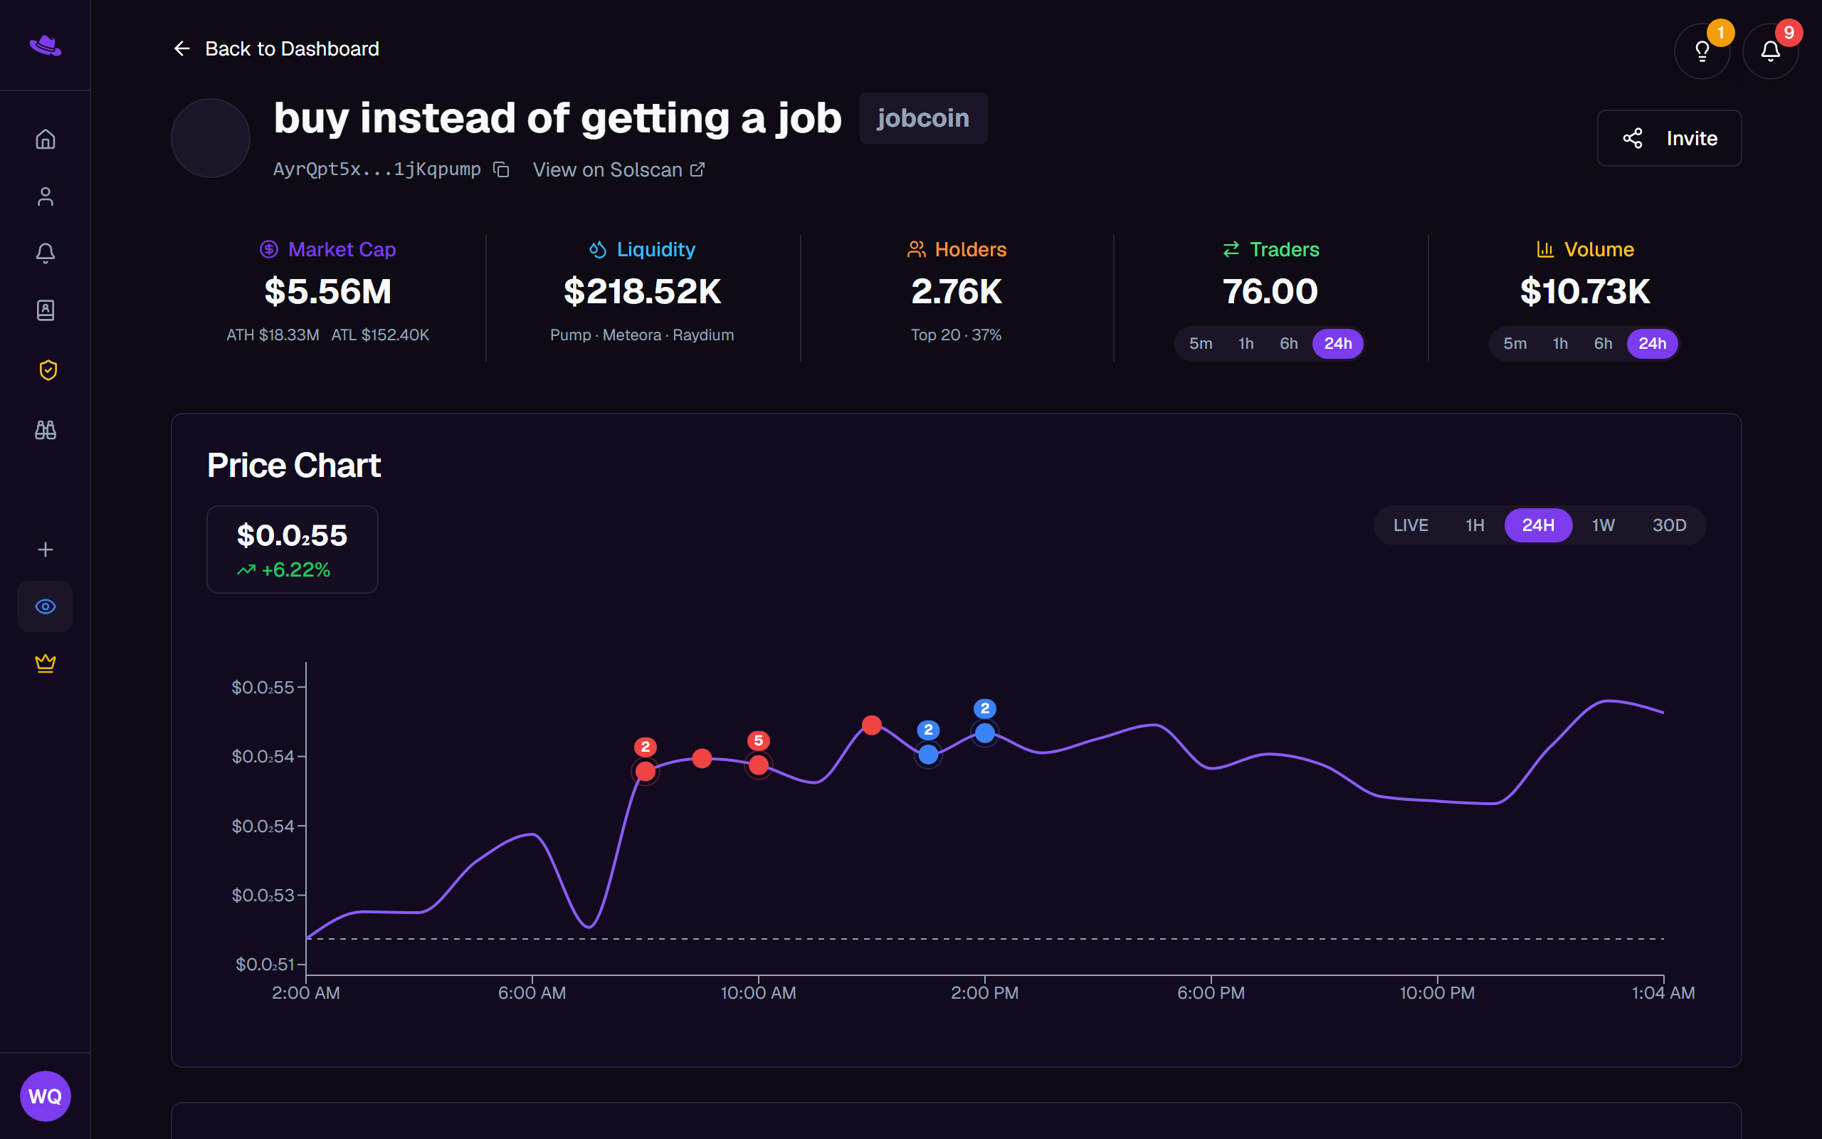Click the Traders 76.00 value

point(1270,292)
